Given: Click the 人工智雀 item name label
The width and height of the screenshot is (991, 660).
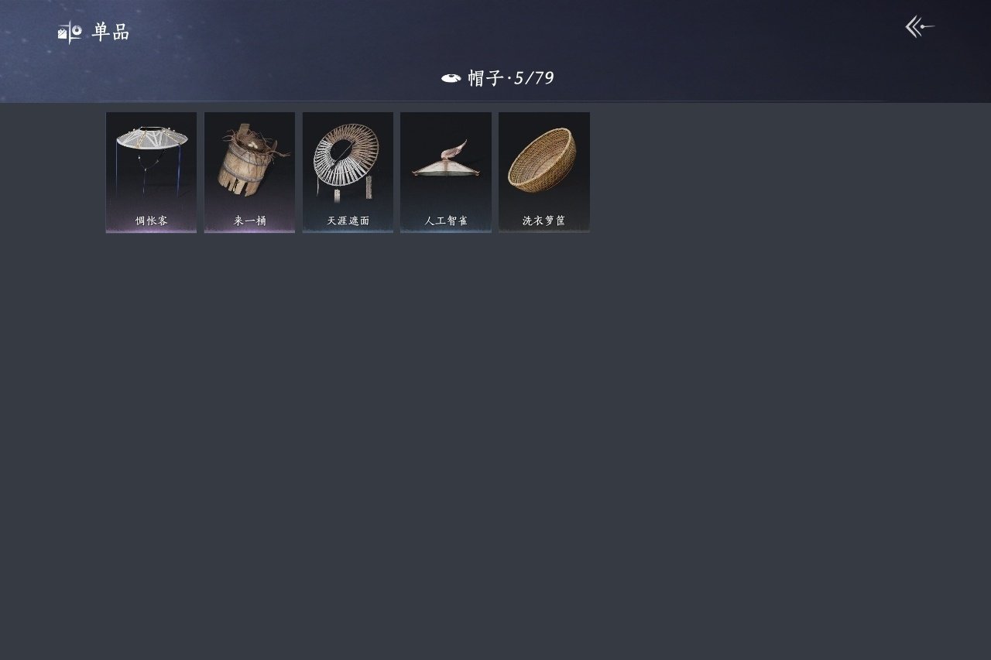Looking at the screenshot, I should click(446, 221).
